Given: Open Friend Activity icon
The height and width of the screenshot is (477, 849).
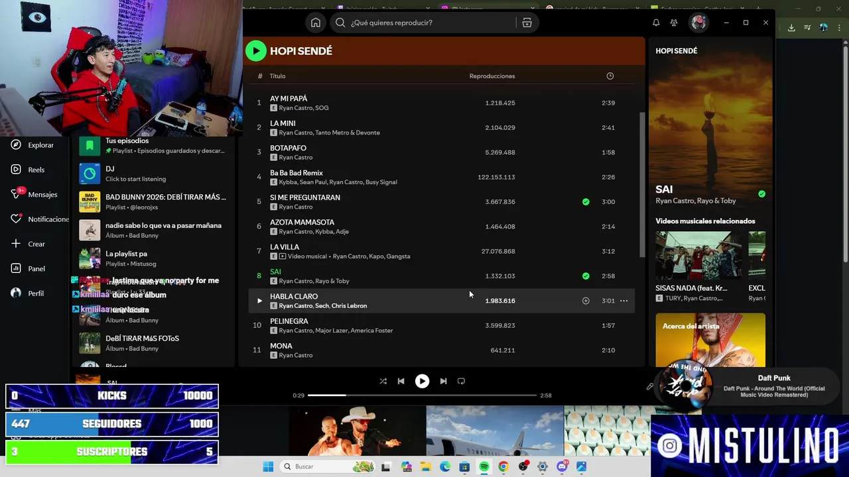Looking at the screenshot, I should (x=674, y=23).
